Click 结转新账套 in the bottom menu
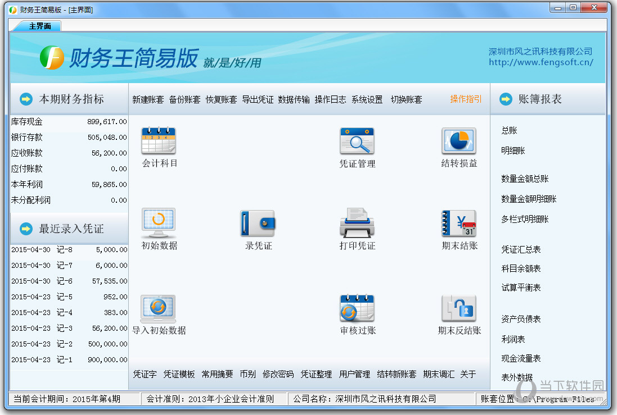This screenshot has width=617, height=415. (x=397, y=374)
